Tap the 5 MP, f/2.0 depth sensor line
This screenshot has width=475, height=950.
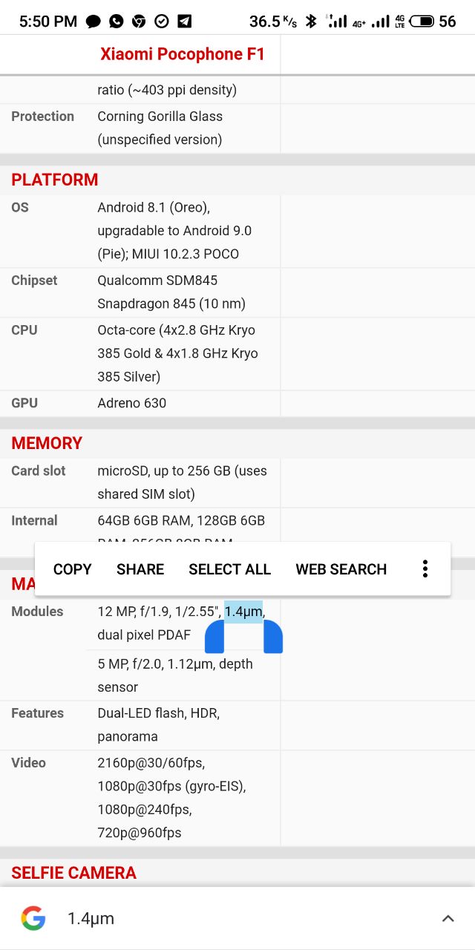pos(175,675)
